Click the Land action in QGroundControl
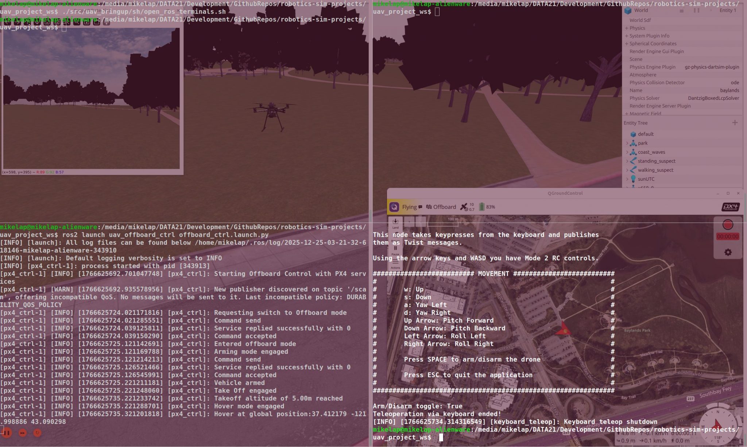 pos(395,223)
